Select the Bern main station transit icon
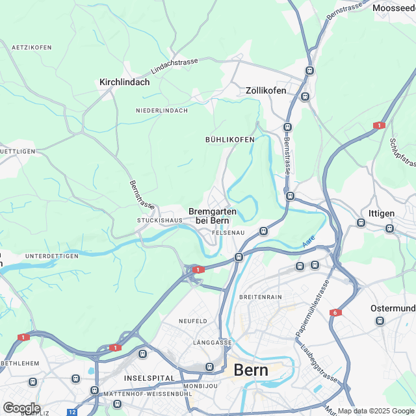 tap(209, 367)
